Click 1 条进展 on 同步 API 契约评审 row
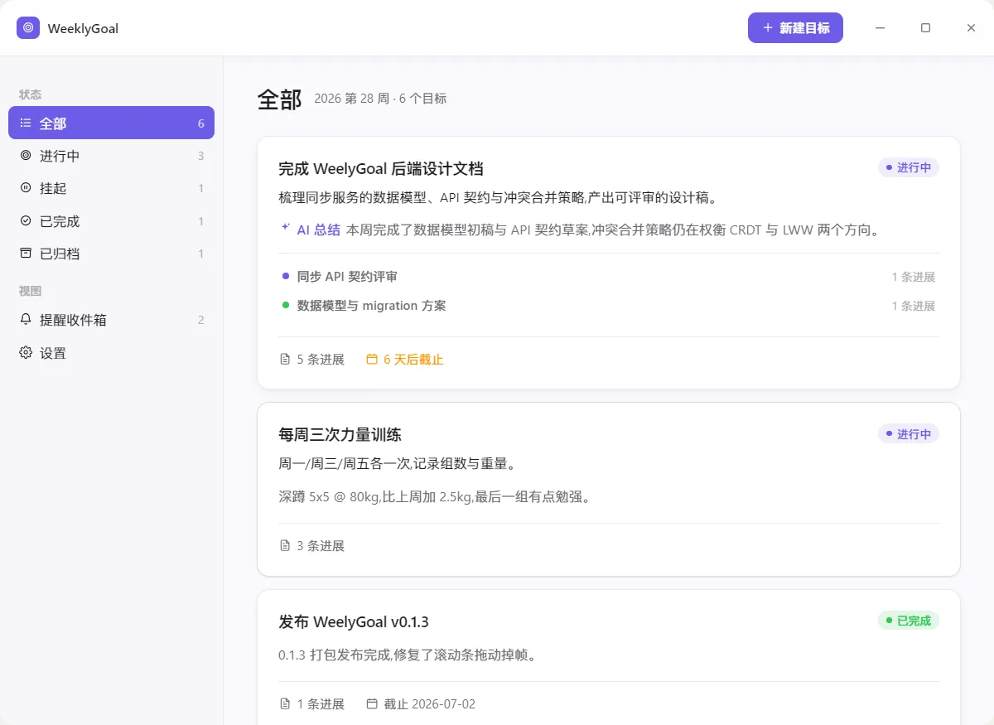This screenshot has height=725, width=994. pyautogui.click(x=914, y=277)
